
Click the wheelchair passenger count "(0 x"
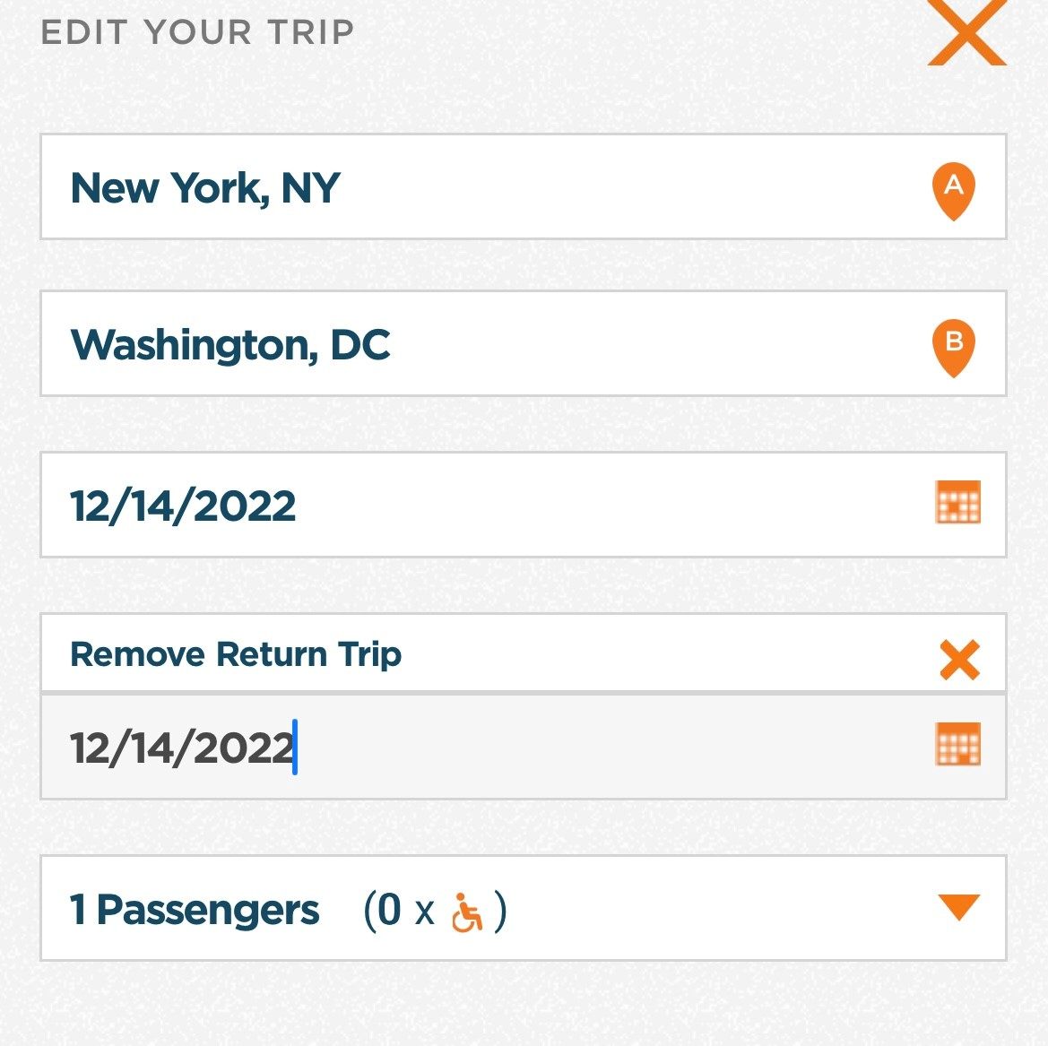[398, 911]
